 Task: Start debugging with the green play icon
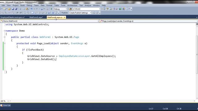(x=51, y=9)
